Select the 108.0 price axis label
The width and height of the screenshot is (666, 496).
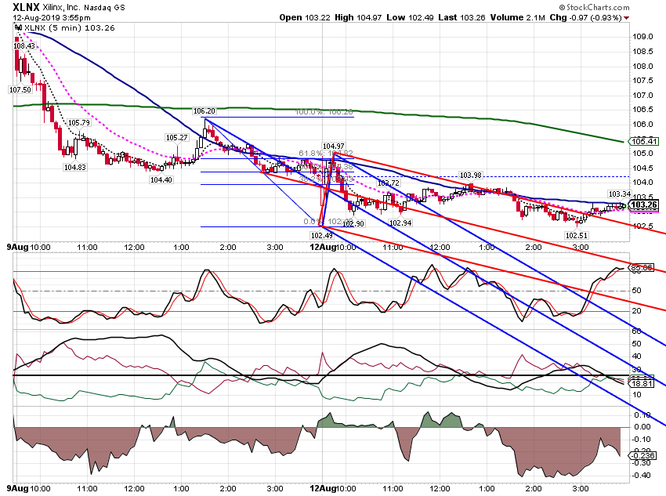pos(642,67)
